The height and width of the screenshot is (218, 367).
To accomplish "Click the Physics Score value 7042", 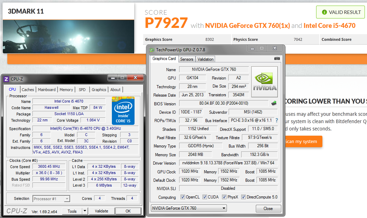I will (x=298, y=39).
